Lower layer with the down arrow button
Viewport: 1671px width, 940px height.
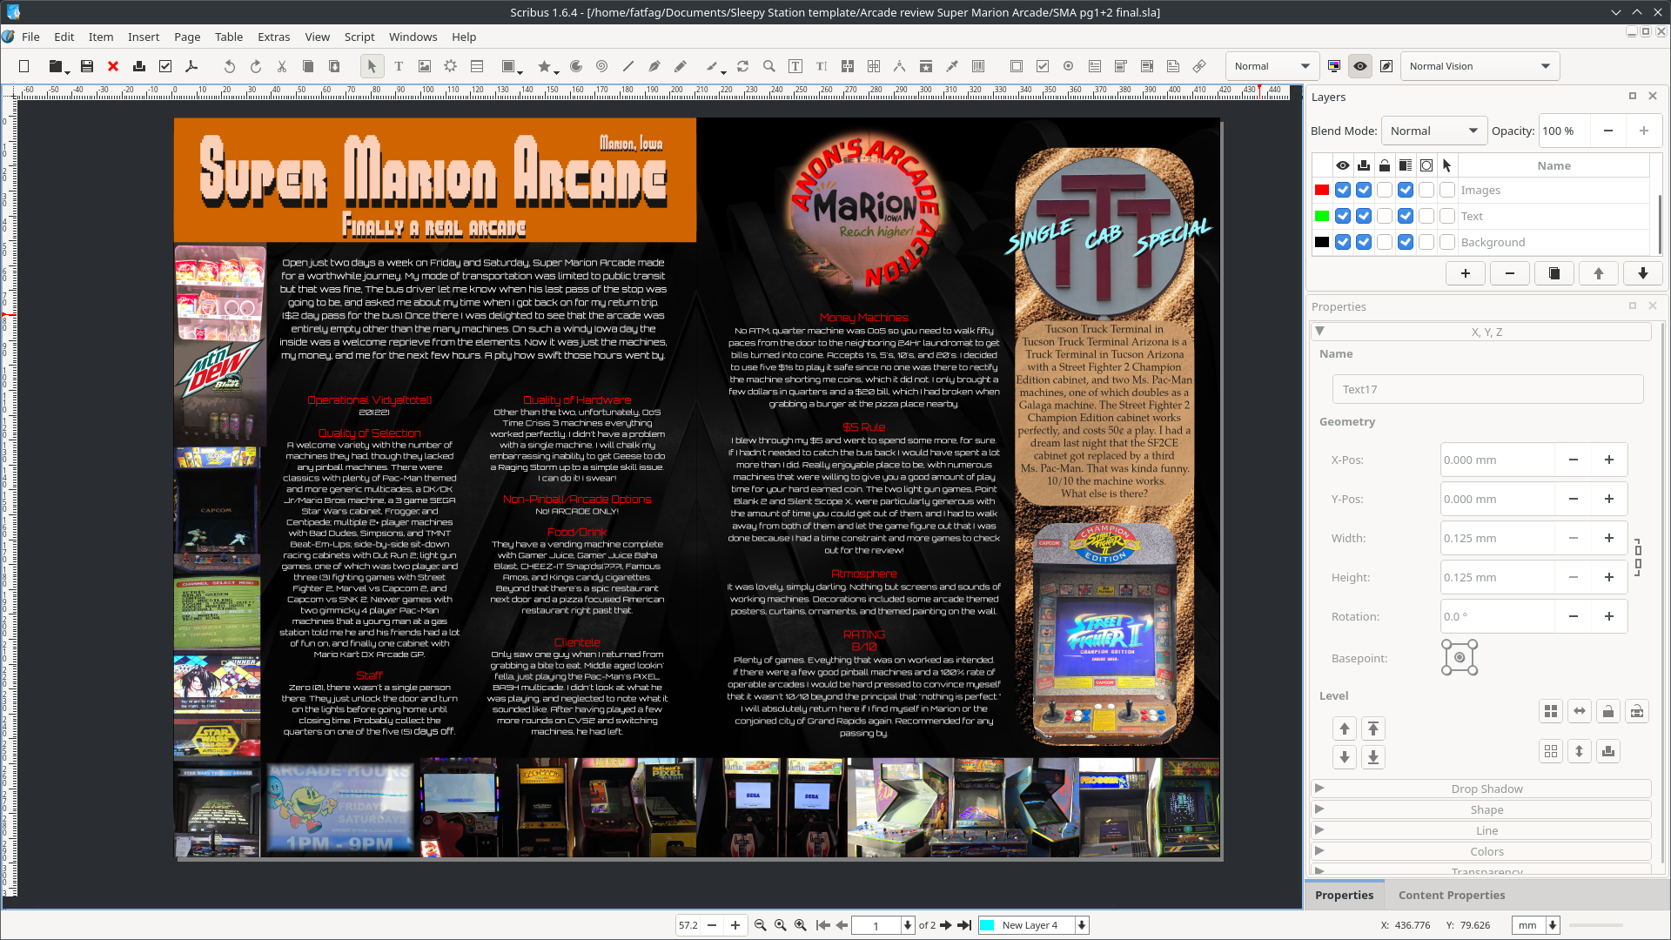click(1643, 273)
